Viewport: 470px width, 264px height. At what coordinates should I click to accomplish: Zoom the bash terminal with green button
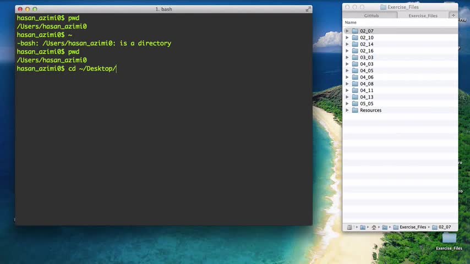[x=35, y=9]
